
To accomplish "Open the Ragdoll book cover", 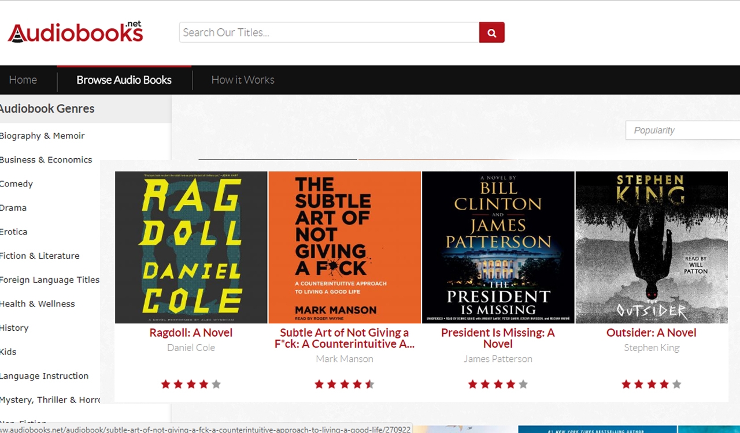I will 191,247.
